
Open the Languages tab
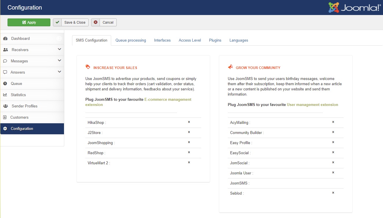tap(239, 40)
